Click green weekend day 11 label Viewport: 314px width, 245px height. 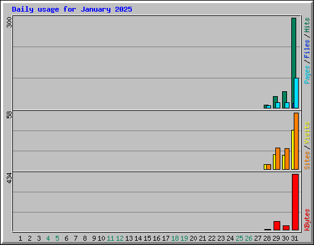click(110, 238)
